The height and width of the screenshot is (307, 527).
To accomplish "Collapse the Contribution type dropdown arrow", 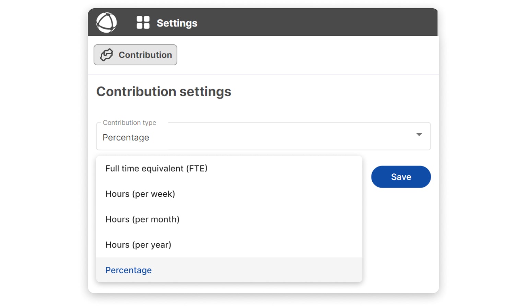I will [x=419, y=135].
